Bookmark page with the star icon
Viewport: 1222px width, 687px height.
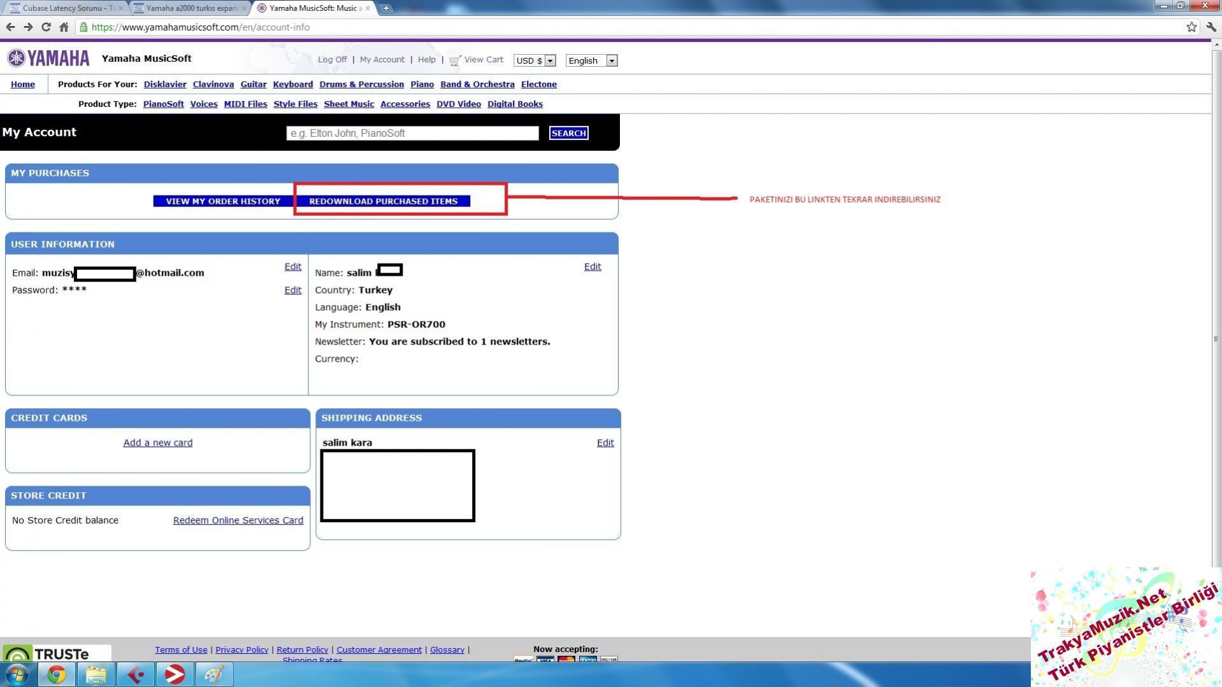[1191, 27]
